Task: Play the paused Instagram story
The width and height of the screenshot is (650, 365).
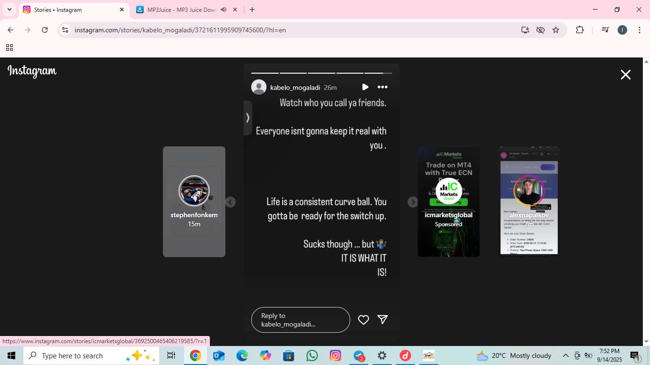Action: [x=365, y=87]
